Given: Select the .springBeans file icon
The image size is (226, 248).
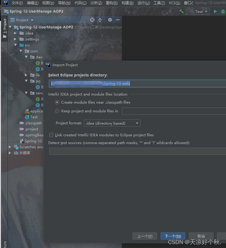Looking at the screenshot, I should pyautogui.click(x=22, y=135).
